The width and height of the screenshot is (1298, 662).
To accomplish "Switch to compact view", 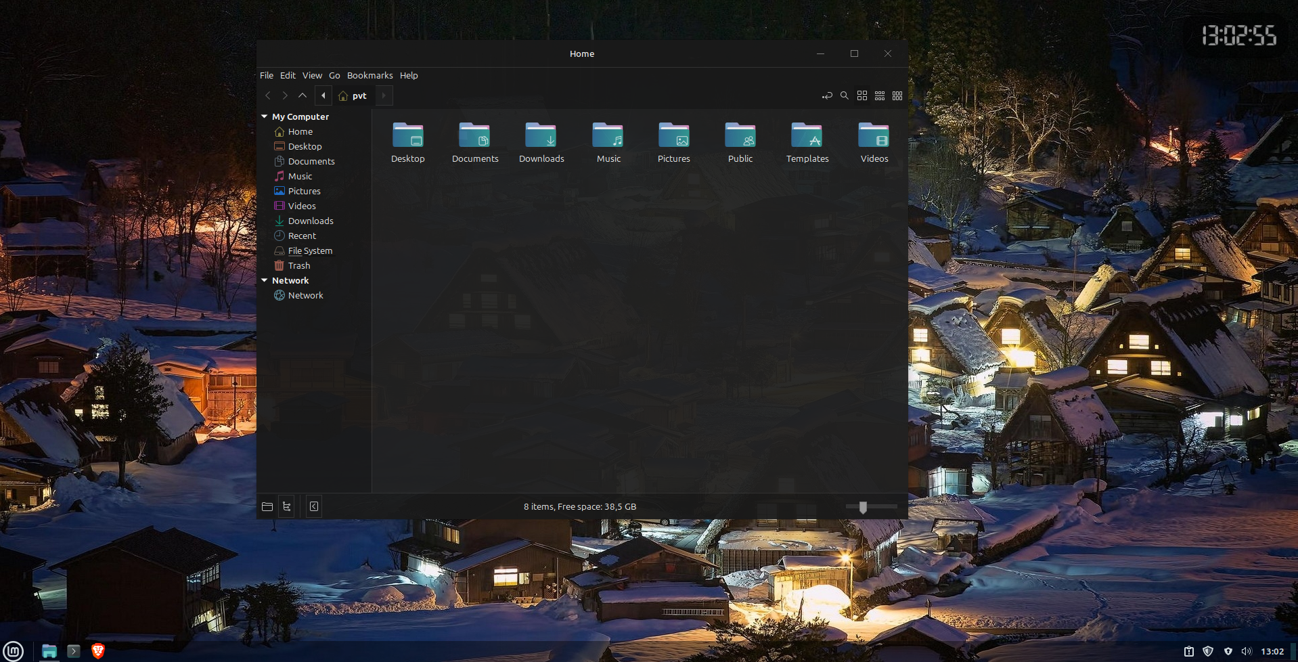I will pos(897,95).
